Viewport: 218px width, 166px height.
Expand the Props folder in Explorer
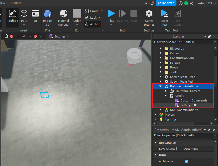point(161,67)
